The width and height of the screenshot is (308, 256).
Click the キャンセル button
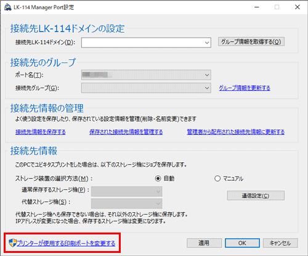(x=280, y=243)
